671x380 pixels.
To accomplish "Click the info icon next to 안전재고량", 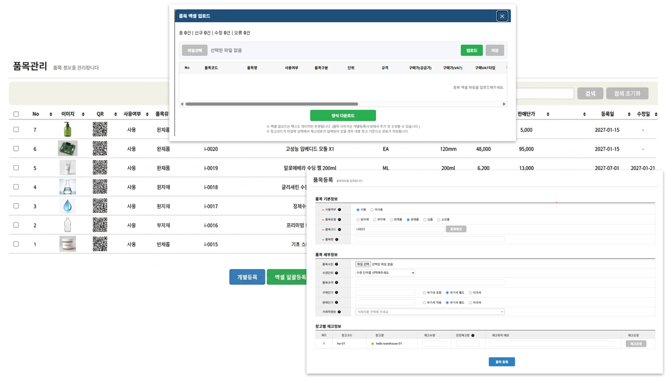I will tap(473, 335).
